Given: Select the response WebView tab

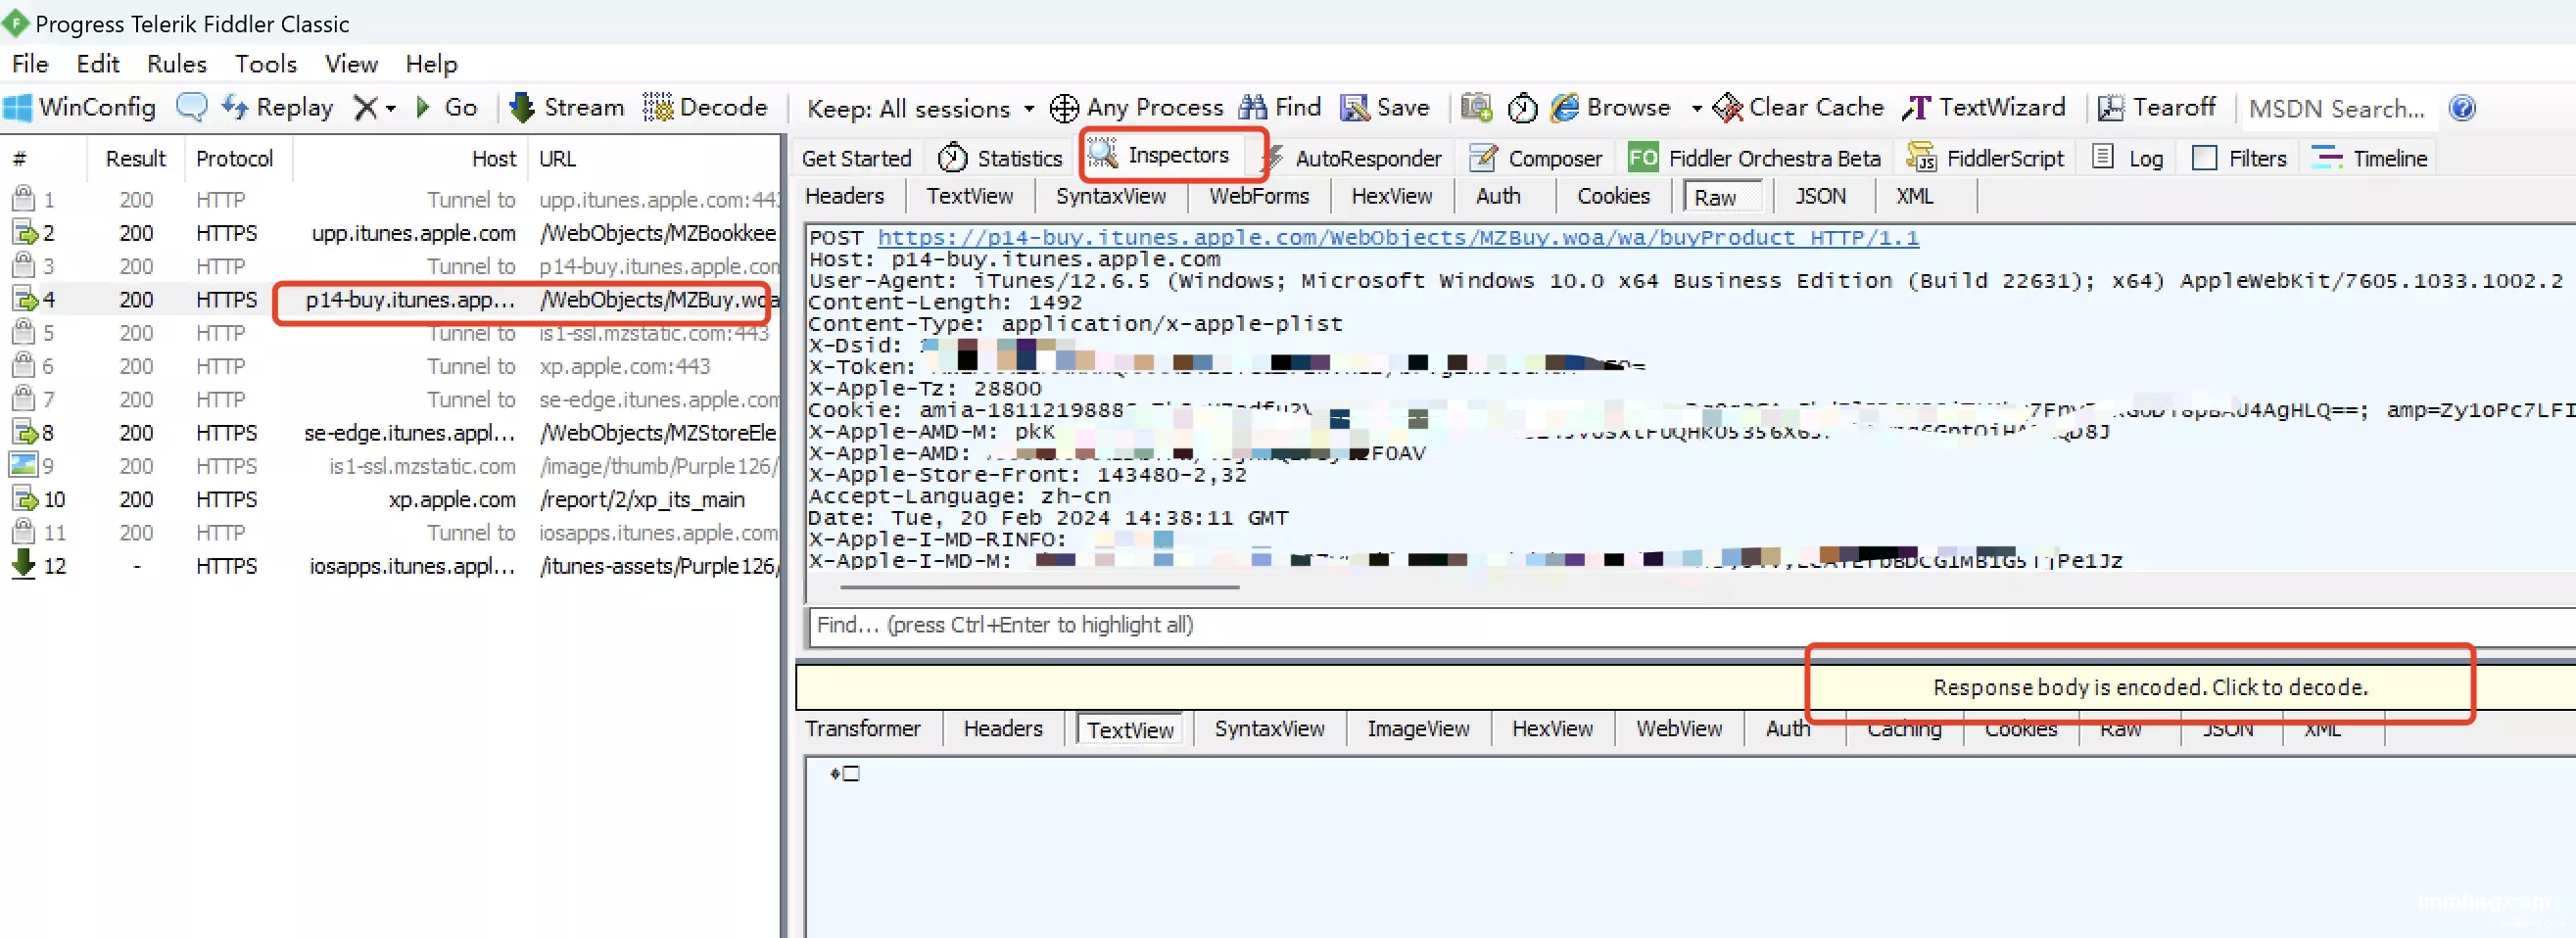Looking at the screenshot, I should click(1678, 729).
